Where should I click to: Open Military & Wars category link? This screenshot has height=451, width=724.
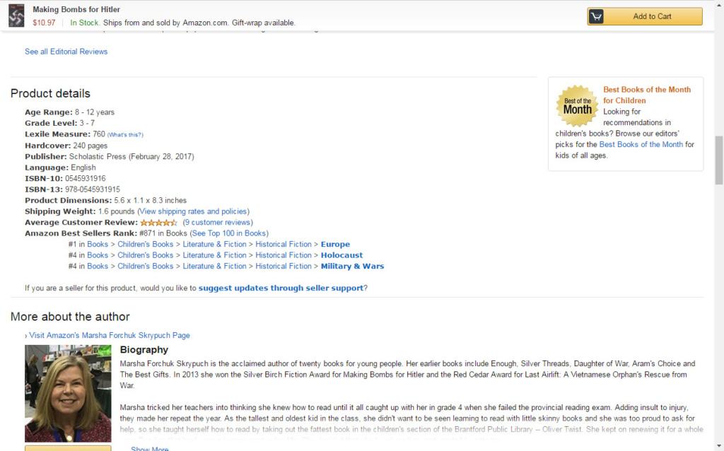(352, 266)
